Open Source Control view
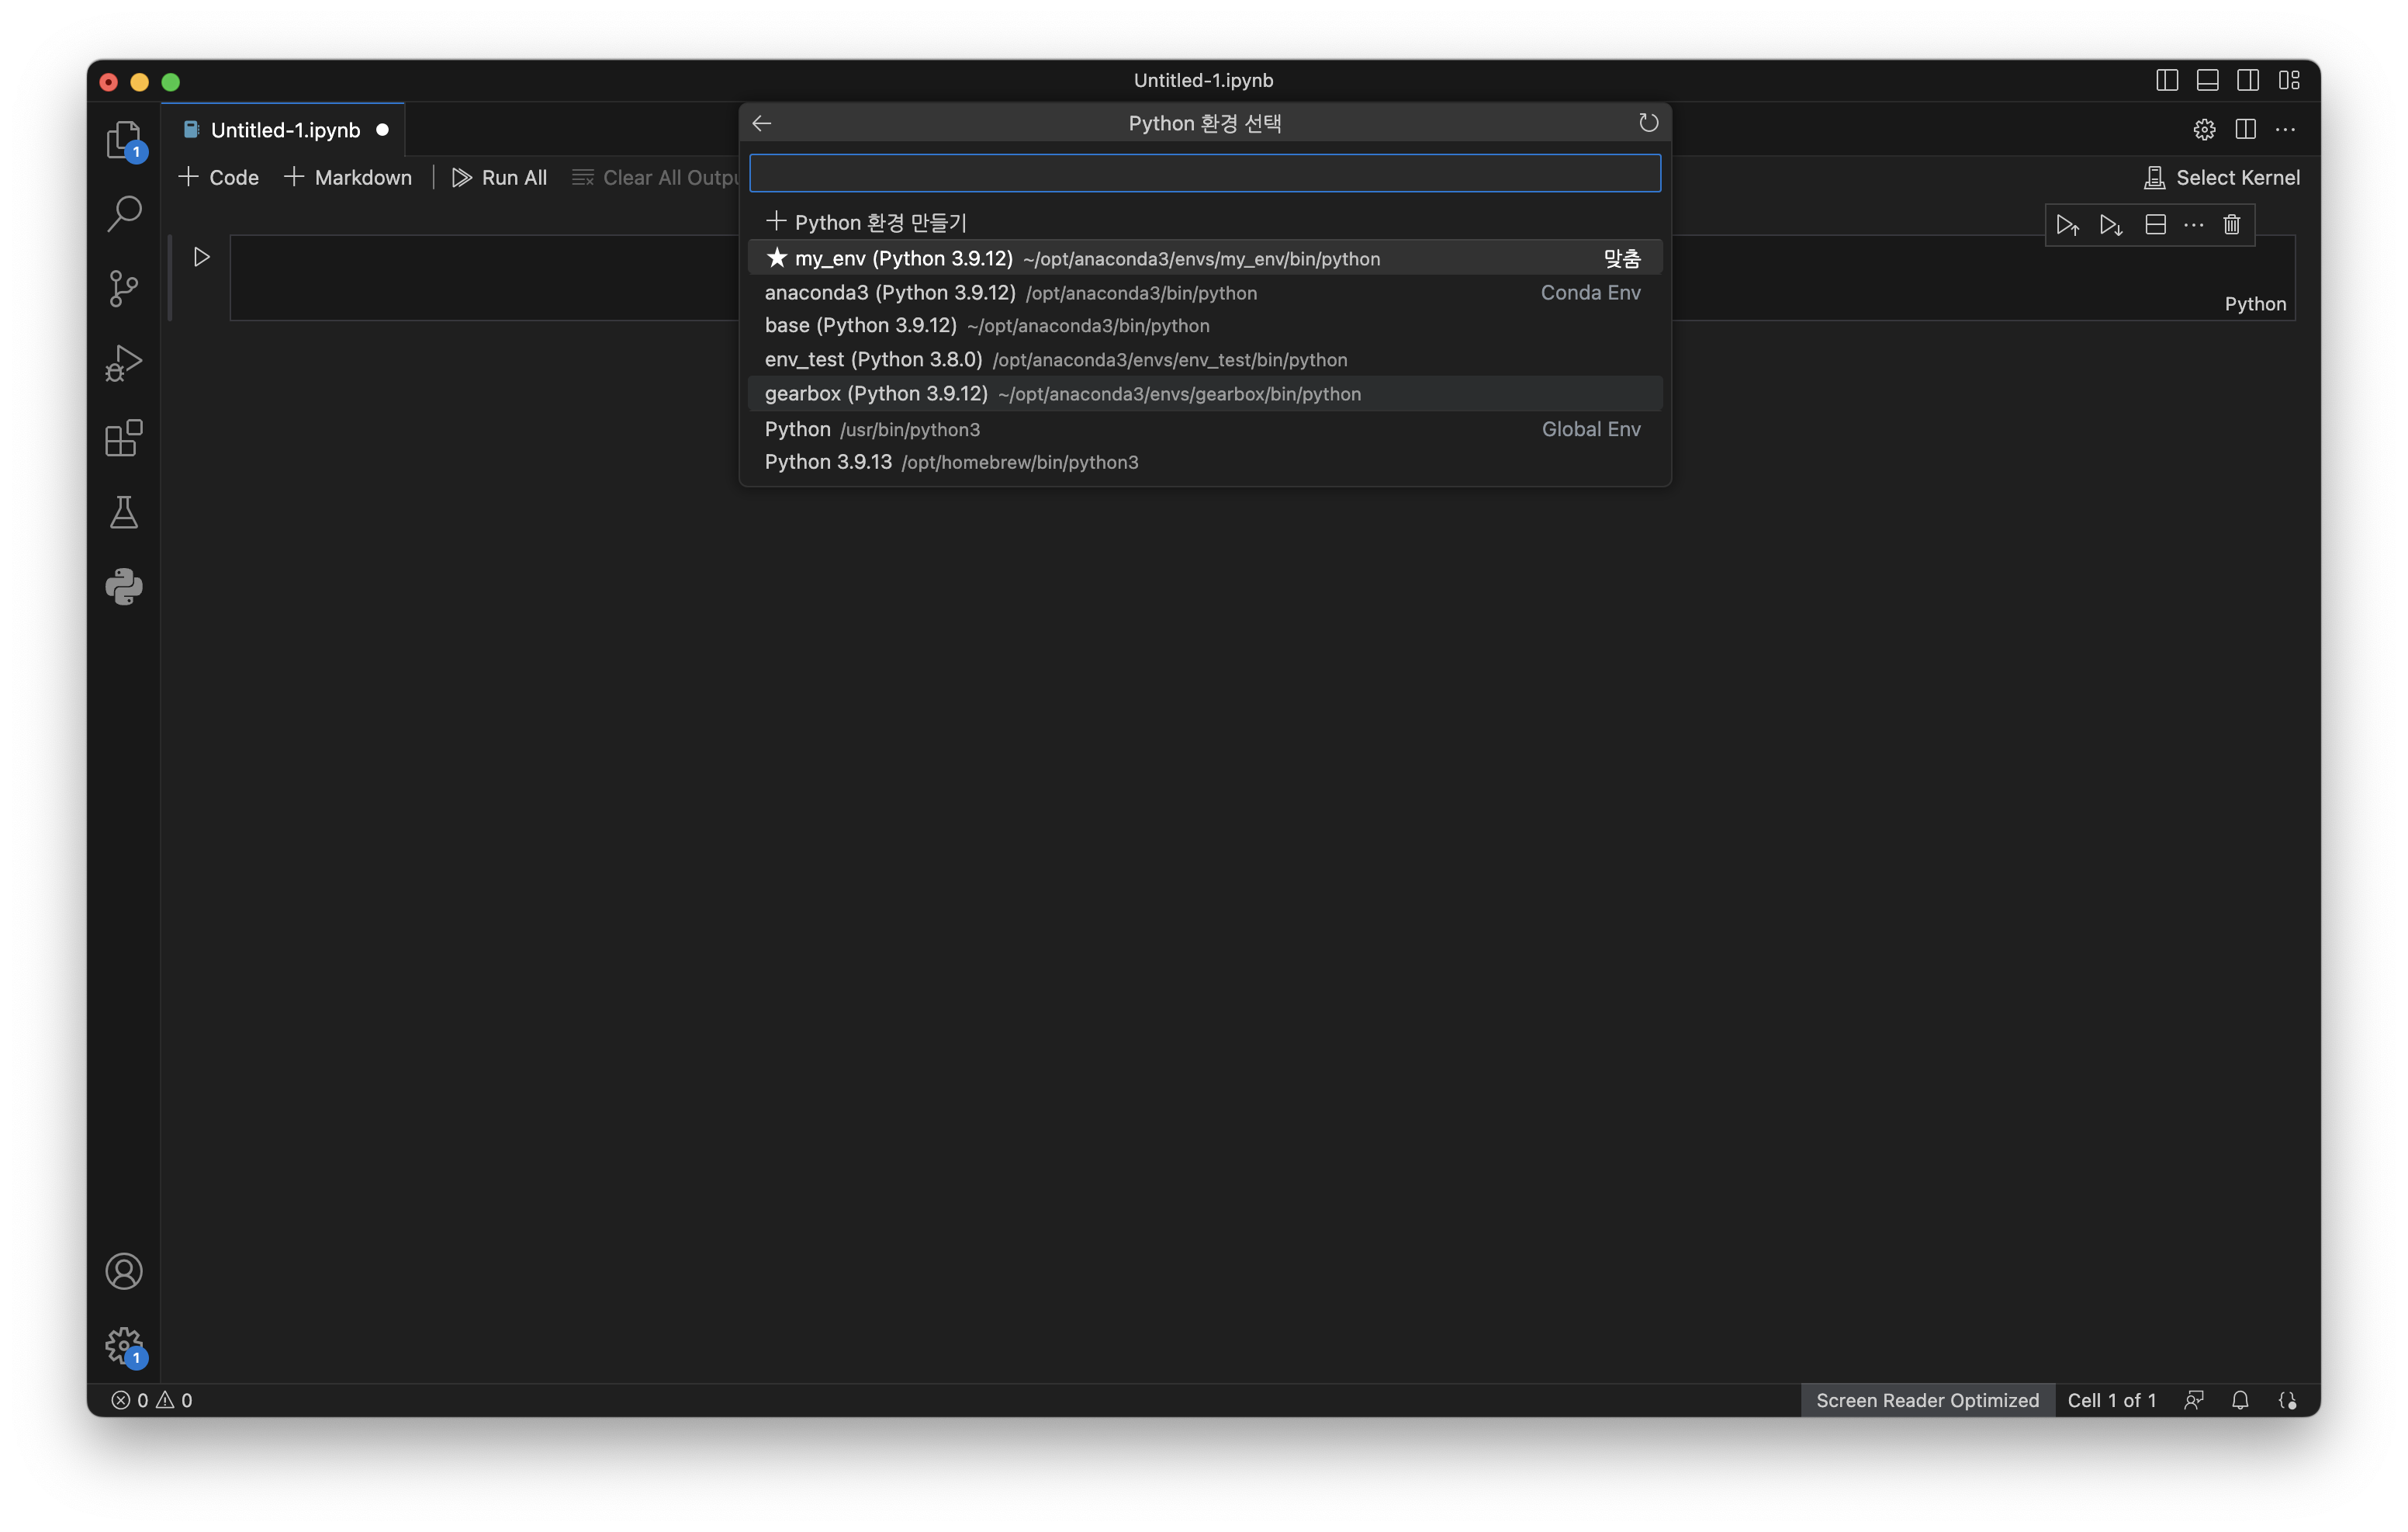This screenshot has height=1532, width=2408. (124, 288)
